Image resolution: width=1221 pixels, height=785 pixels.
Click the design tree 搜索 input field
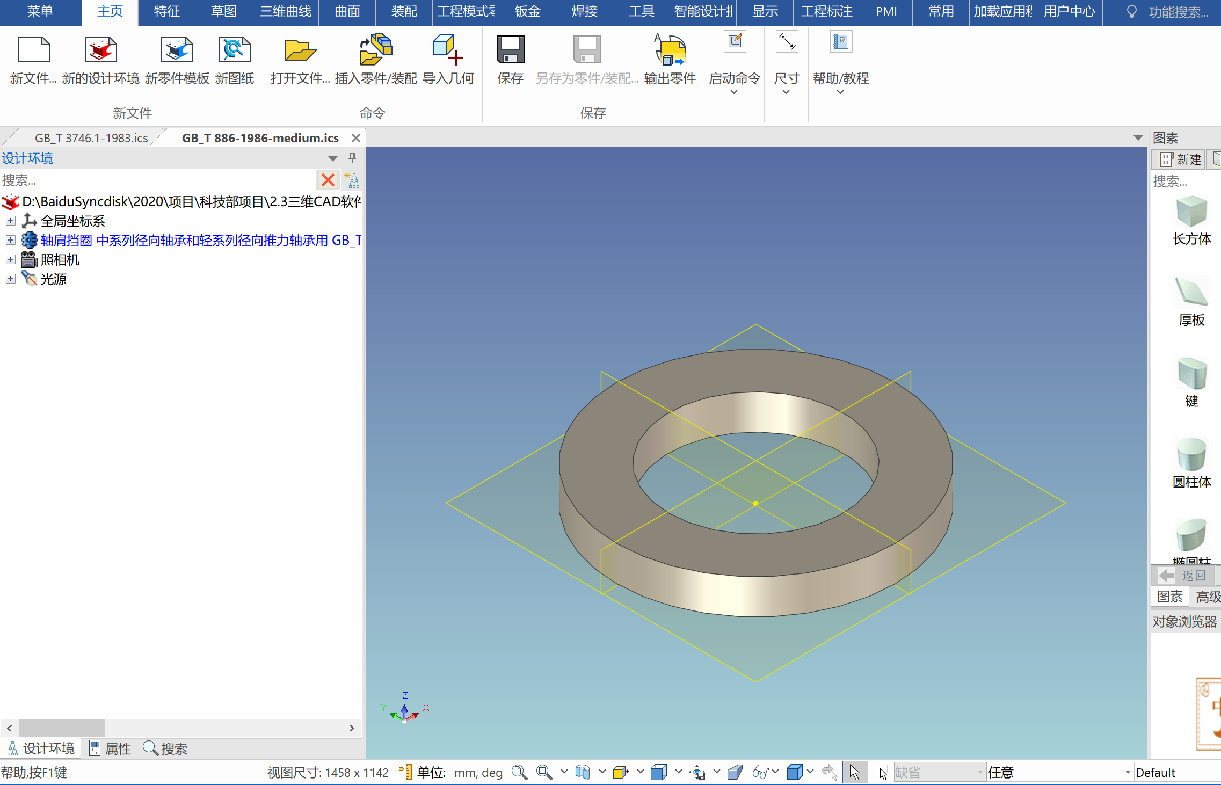[158, 180]
